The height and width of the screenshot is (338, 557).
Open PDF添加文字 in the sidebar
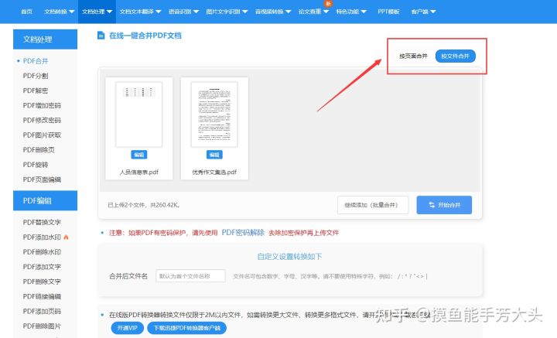[42, 267]
